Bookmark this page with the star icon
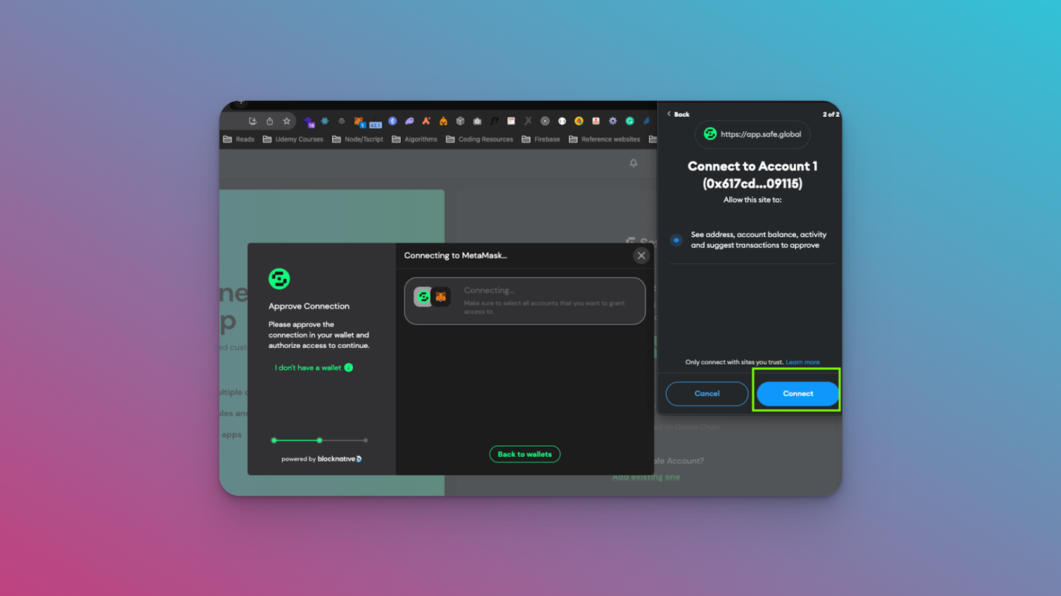 pyautogui.click(x=286, y=121)
